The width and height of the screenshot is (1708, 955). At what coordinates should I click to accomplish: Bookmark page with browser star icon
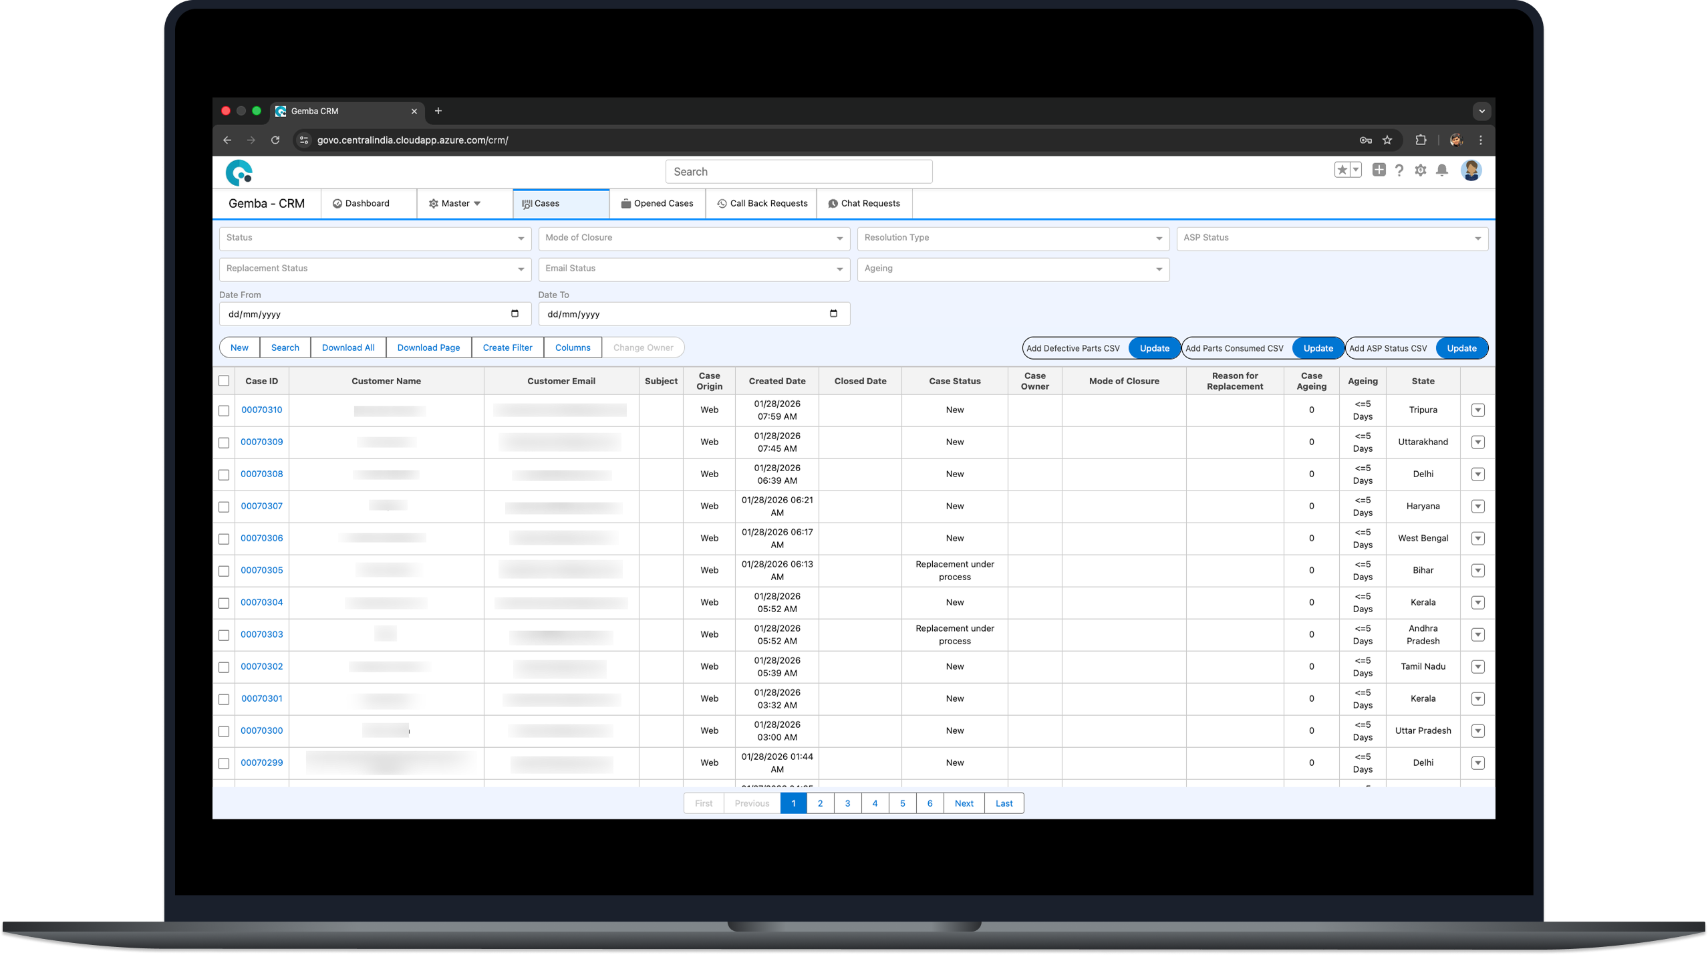[1387, 140]
